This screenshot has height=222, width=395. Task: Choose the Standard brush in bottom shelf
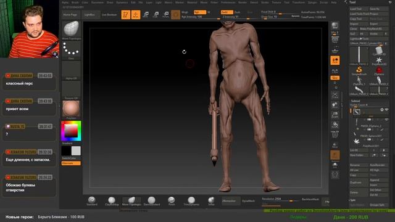[92, 201]
